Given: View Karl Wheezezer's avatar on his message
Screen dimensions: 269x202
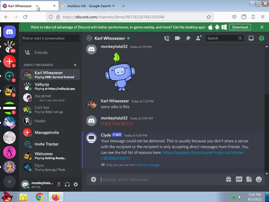Looking at the screenshot, I should click(x=91, y=104).
